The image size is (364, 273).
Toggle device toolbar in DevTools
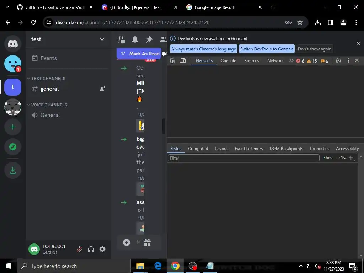[183, 61]
